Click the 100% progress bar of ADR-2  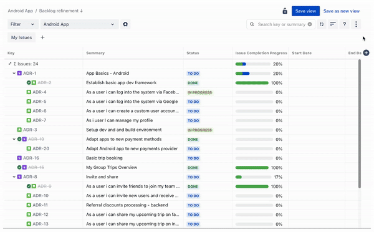252,83
